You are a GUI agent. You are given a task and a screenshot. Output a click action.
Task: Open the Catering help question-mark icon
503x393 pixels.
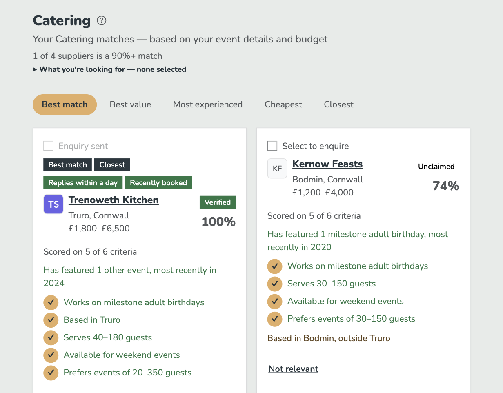point(101,20)
